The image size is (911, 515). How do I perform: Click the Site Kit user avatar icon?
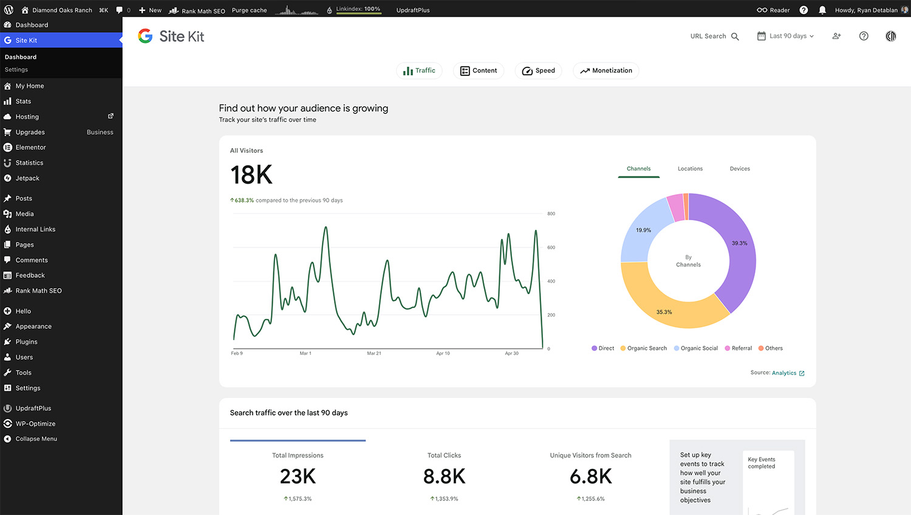(x=890, y=36)
